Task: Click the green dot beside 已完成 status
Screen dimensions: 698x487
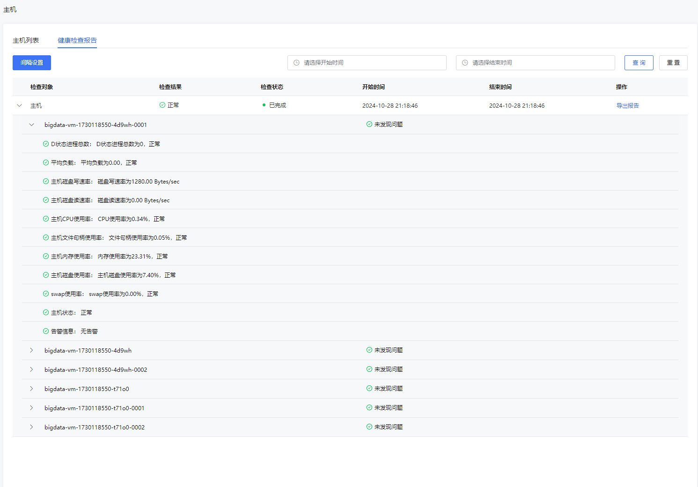Action: (264, 105)
